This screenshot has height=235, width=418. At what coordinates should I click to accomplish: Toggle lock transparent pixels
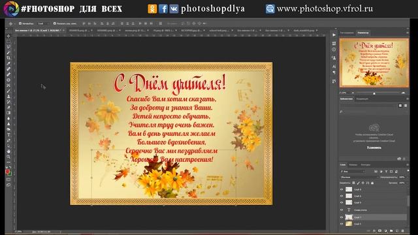pyautogui.click(x=353, y=183)
